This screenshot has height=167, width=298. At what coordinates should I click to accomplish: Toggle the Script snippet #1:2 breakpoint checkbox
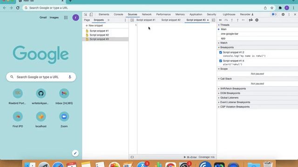point(220,52)
